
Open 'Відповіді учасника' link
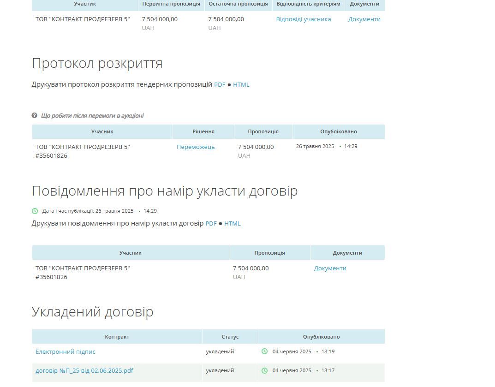tap(303, 19)
